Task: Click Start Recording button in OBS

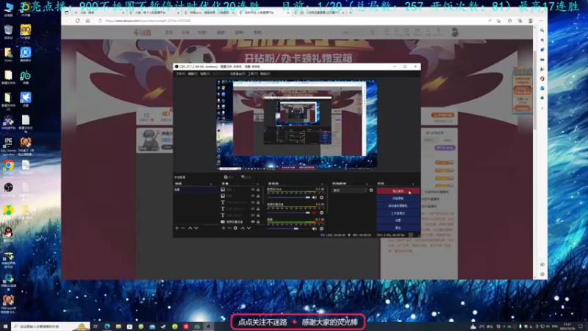Action: point(398,199)
